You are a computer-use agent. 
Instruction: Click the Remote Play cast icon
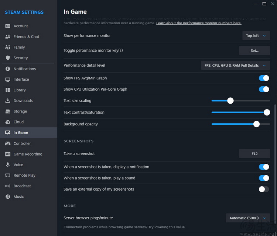[x=8, y=175]
